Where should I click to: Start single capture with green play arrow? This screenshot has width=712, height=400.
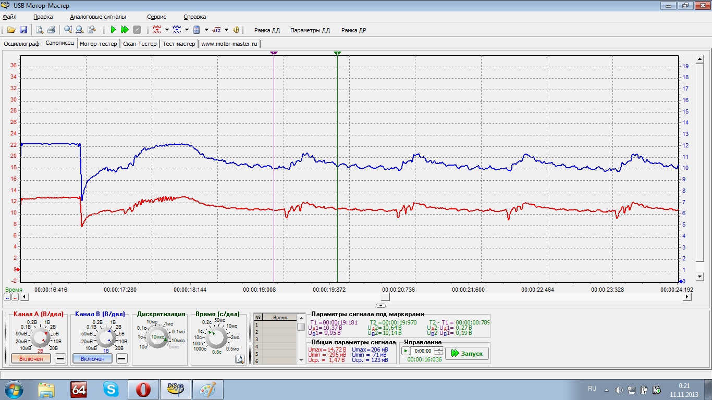113,30
